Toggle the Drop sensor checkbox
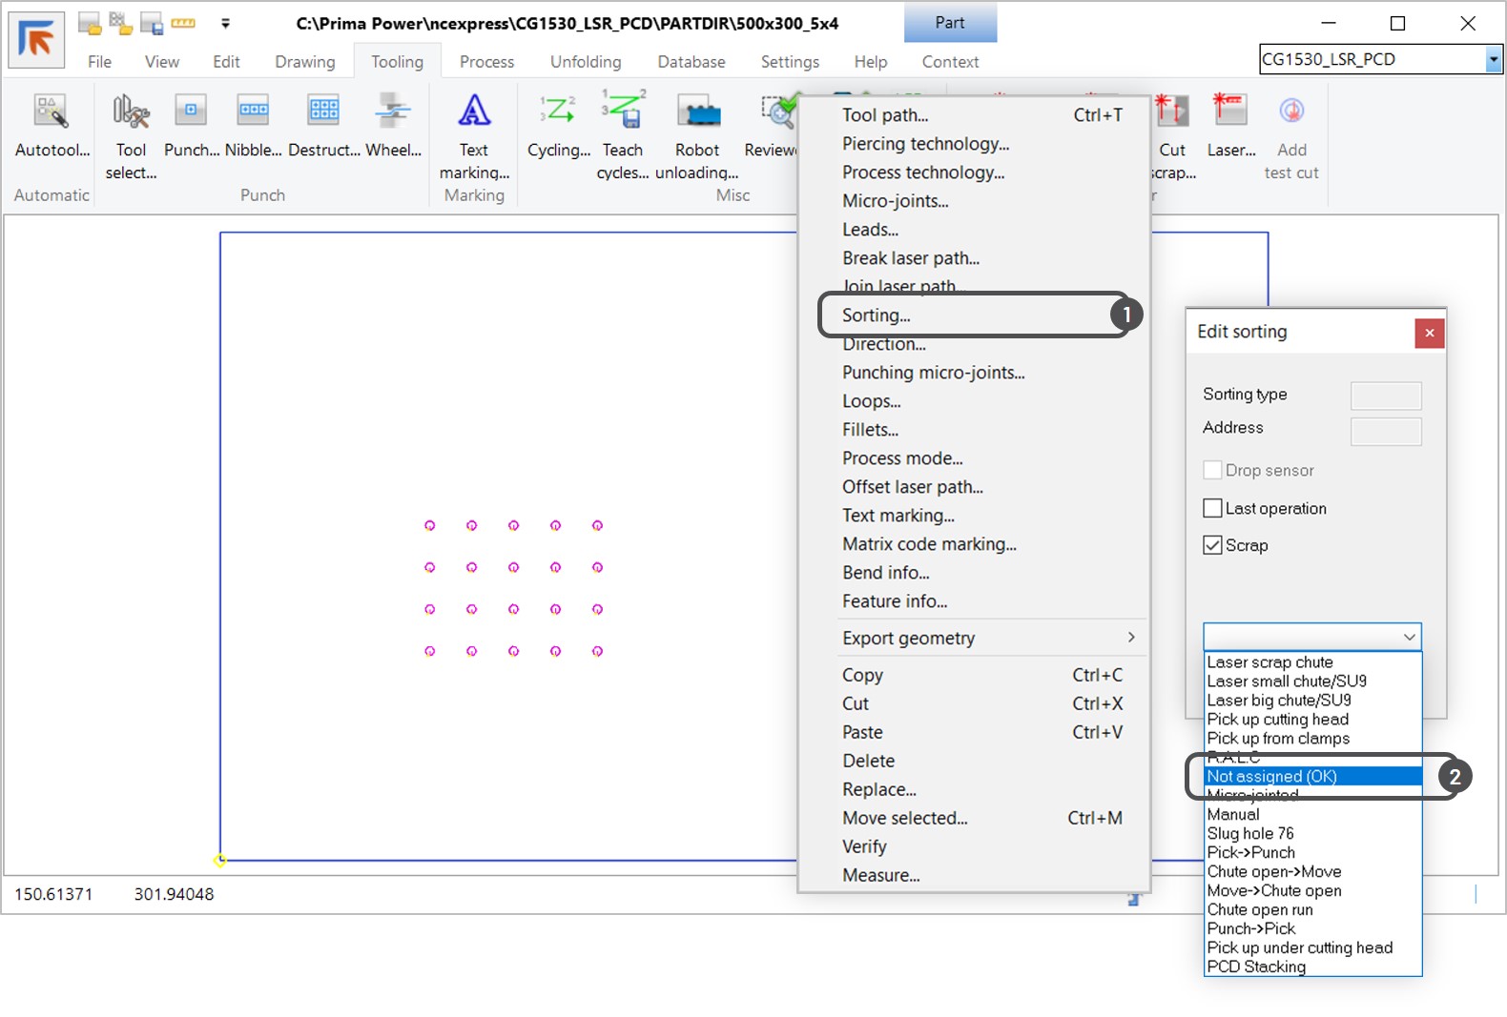The width and height of the screenshot is (1507, 1017). click(1213, 471)
